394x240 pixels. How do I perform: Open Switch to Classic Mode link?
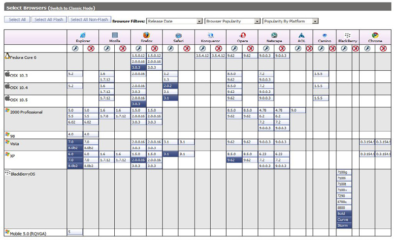tap(71, 8)
